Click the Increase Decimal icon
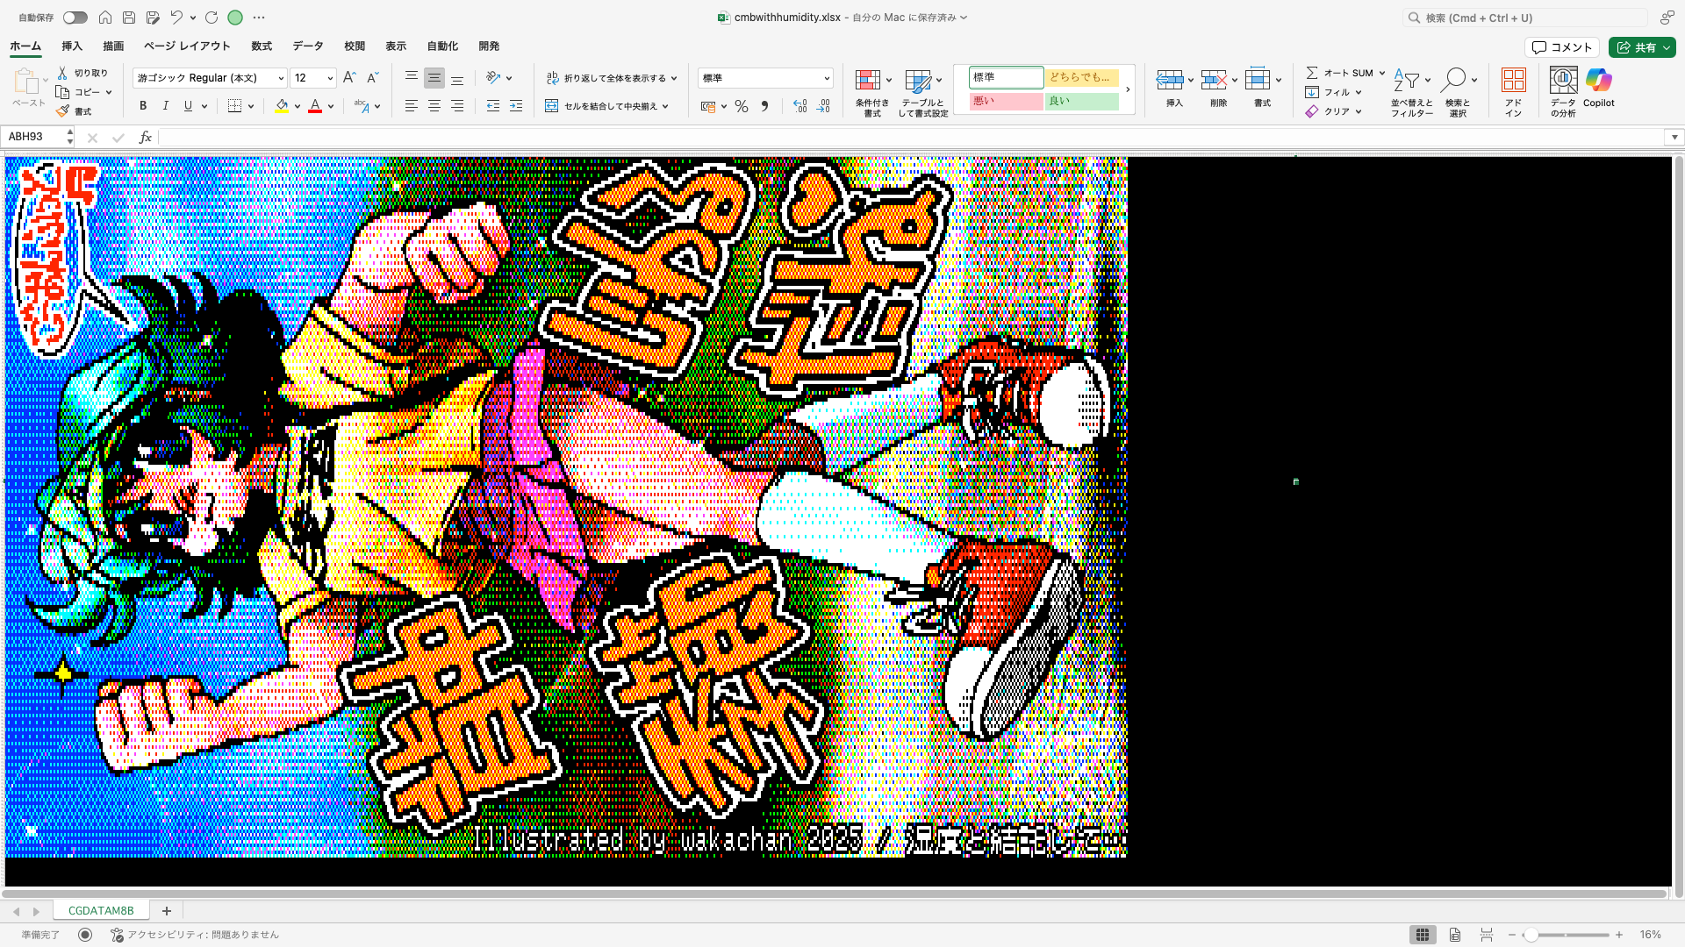Image resolution: width=1685 pixels, height=947 pixels. pos(800,106)
